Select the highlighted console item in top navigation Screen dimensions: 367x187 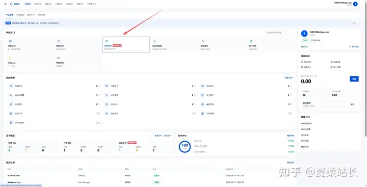(x=28, y=4)
